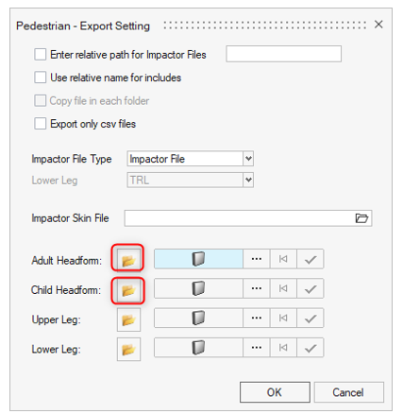
Task: Reset the Upper Leg component selection
Action: 283,318
